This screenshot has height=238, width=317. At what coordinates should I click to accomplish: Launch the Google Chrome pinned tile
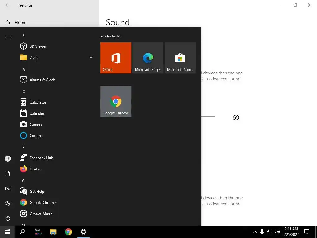(x=116, y=101)
